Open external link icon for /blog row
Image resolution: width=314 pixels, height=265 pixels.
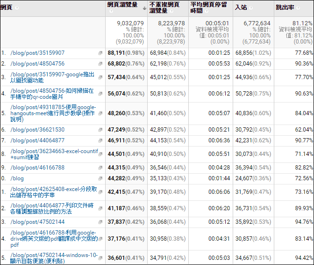(x=100, y=178)
